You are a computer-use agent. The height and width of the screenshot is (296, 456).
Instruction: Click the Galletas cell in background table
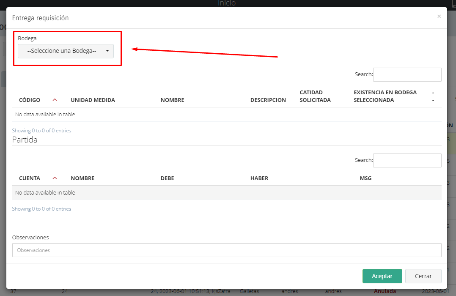point(249,291)
